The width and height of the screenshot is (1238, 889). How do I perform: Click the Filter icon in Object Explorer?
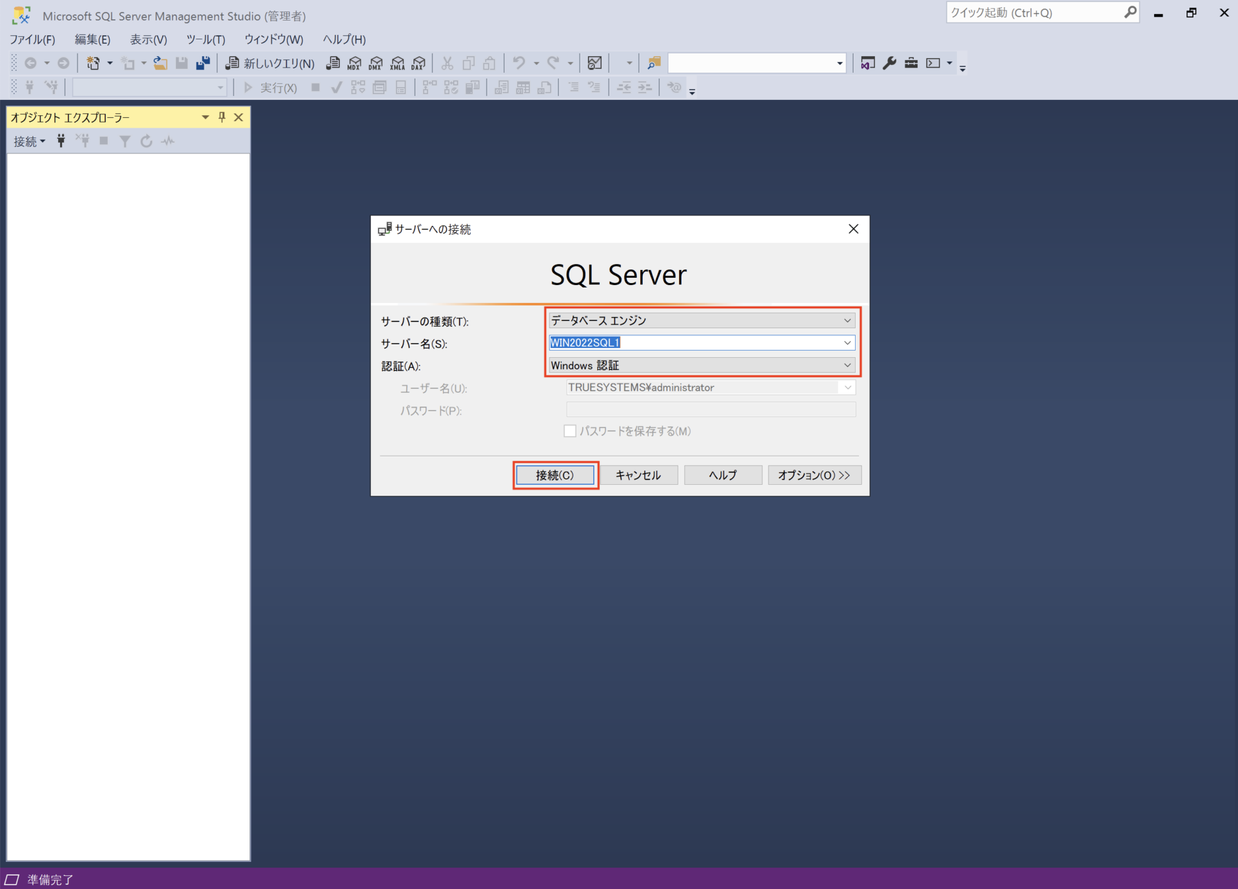click(x=125, y=141)
